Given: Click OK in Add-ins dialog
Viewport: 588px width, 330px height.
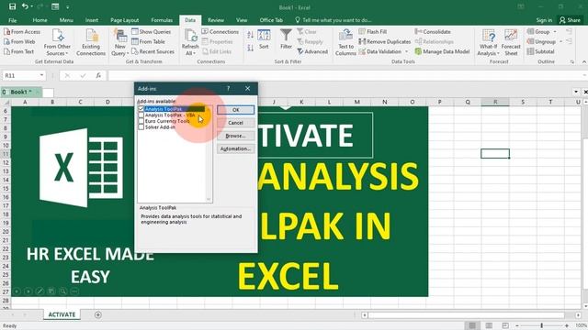Looking at the screenshot, I should point(235,110).
